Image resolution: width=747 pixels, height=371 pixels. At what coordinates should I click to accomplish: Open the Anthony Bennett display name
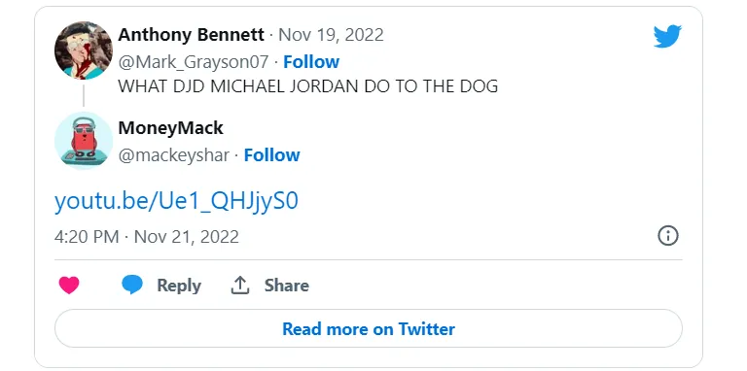coord(191,35)
